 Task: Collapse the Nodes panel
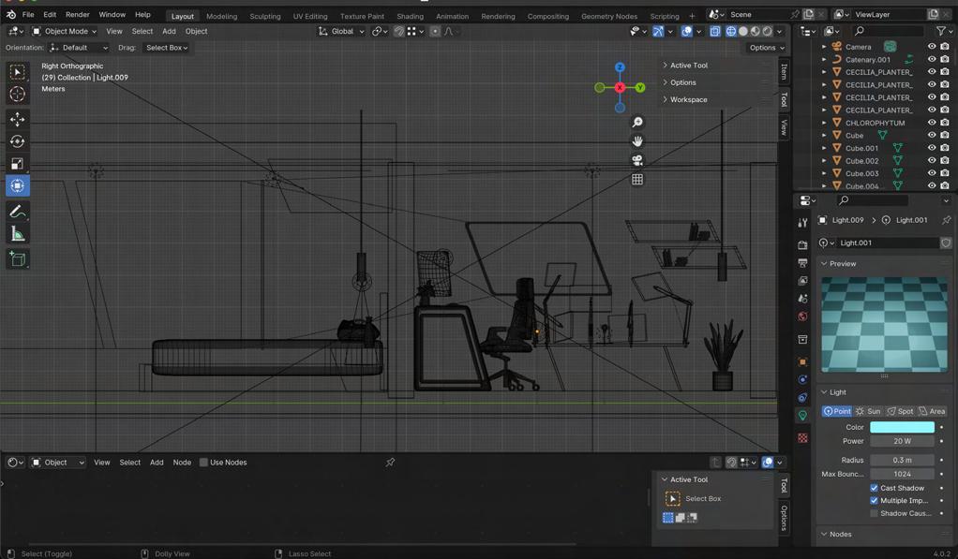tap(840, 534)
